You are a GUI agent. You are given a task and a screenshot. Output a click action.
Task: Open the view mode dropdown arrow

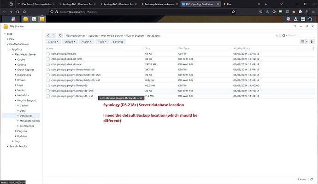click(307, 42)
